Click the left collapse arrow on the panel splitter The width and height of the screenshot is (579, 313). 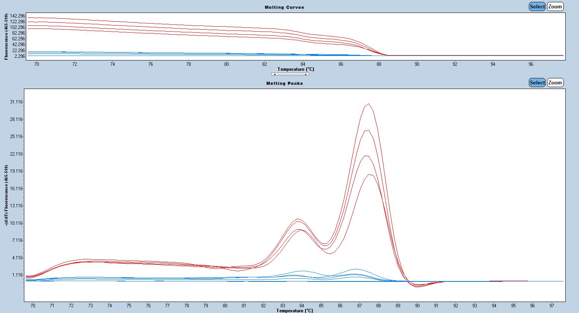(x=275, y=74)
